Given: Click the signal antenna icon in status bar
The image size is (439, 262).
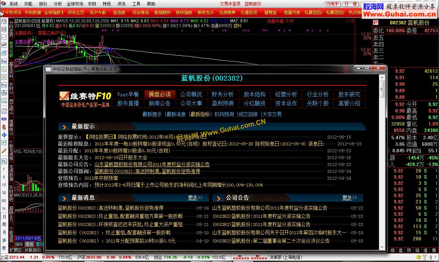Looking at the screenshot, I should (425, 257).
